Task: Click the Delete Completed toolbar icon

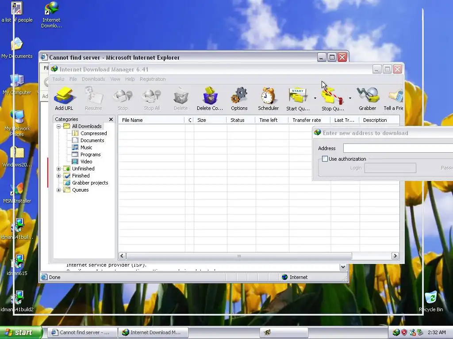Action: tap(210, 99)
